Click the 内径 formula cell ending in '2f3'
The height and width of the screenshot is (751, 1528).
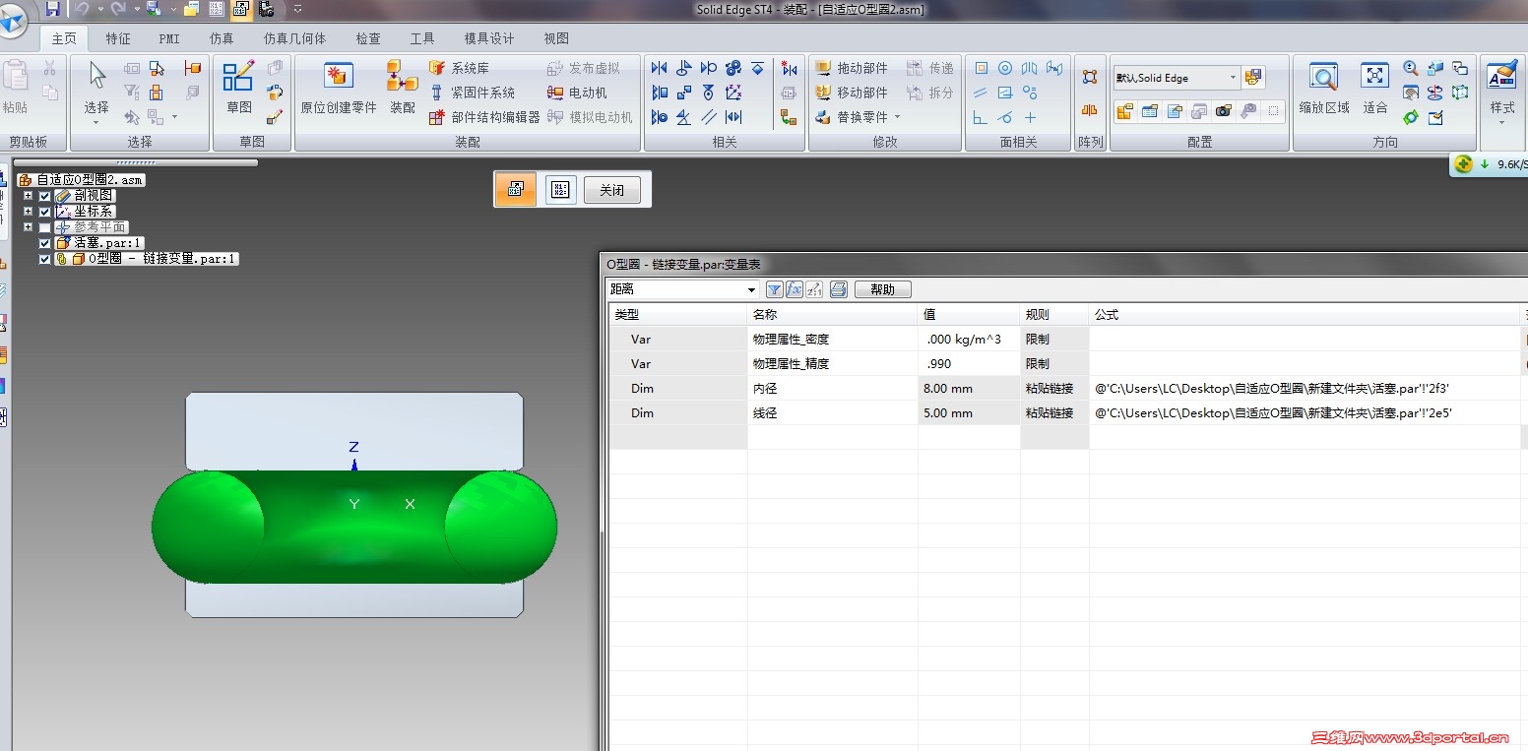pyautogui.click(x=1305, y=389)
